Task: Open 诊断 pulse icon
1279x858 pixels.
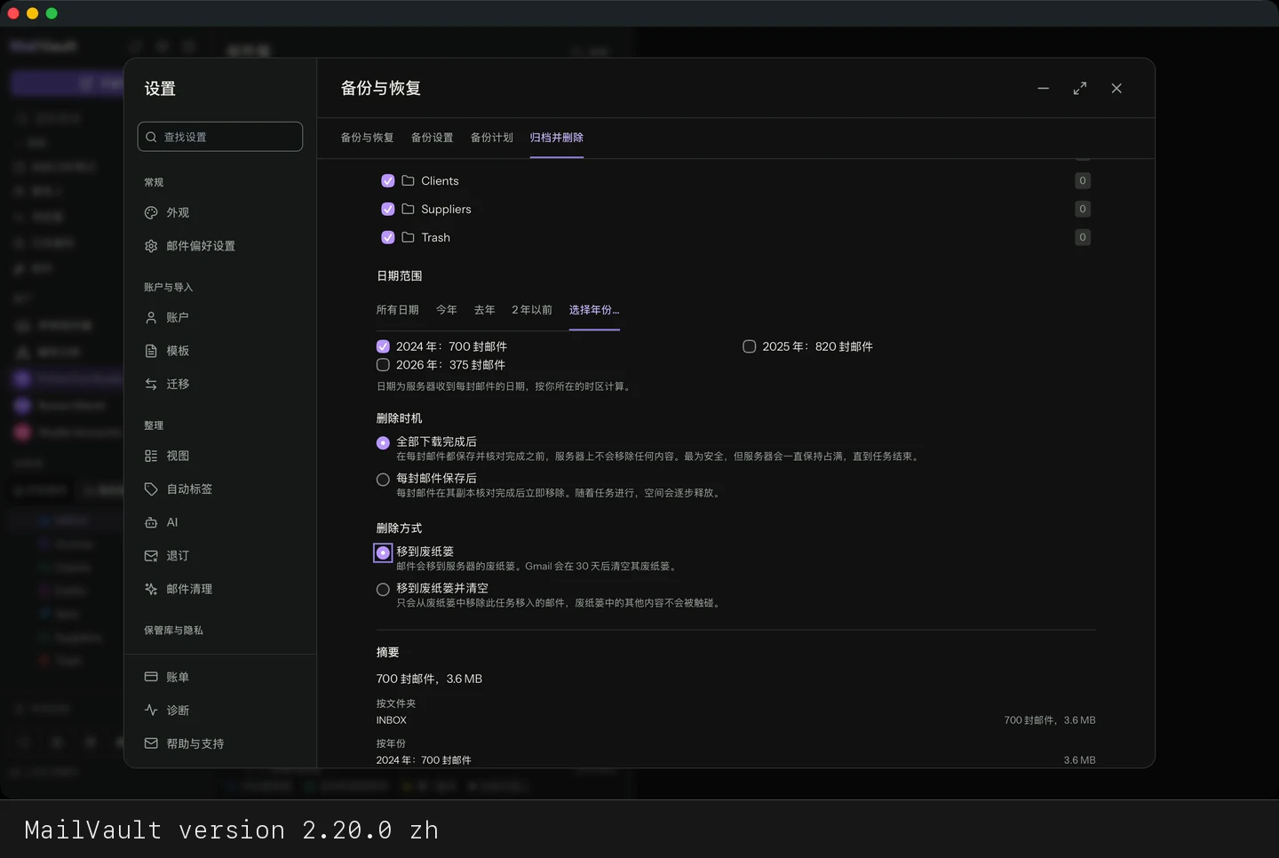Action: click(151, 711)
